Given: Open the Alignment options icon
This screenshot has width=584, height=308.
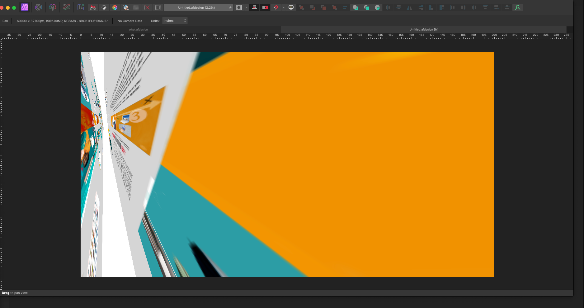Looking at the screenshot, I should 345,7.
